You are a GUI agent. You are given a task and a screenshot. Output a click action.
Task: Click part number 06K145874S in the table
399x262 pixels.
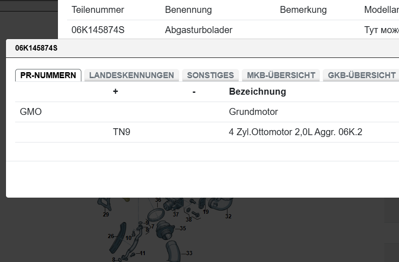[x=98, y=30]
